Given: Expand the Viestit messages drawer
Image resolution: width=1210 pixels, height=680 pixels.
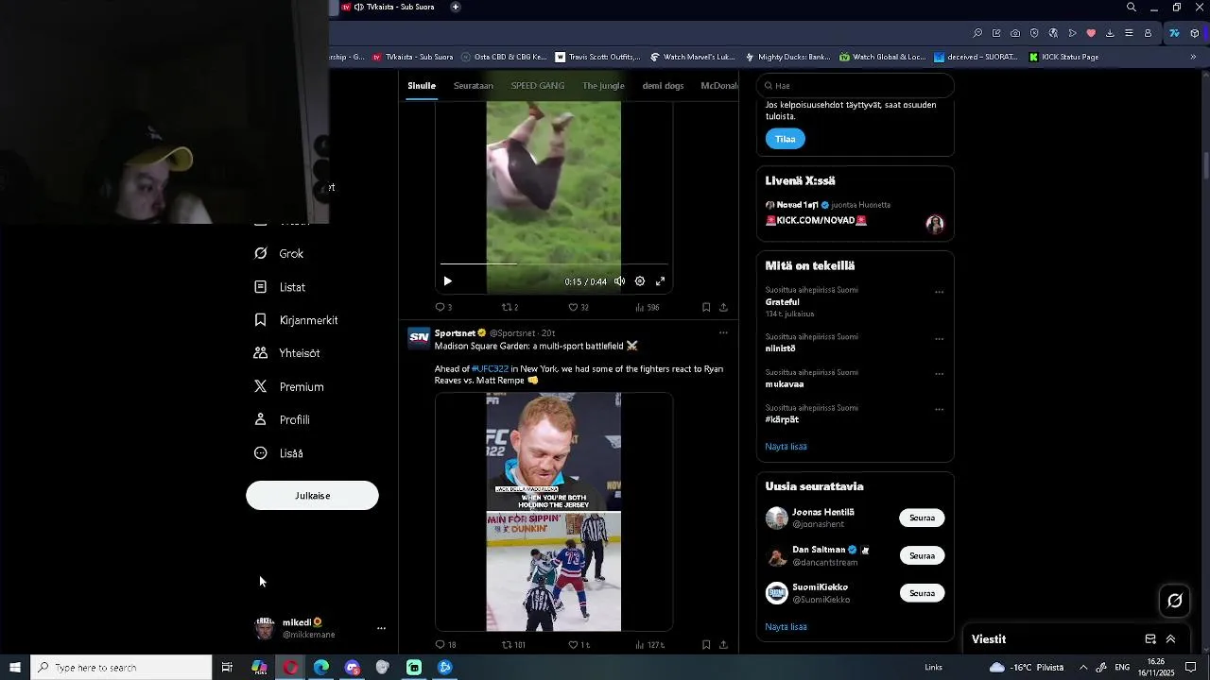Looking at the screenshot, I should click(x=1170, y=639).
